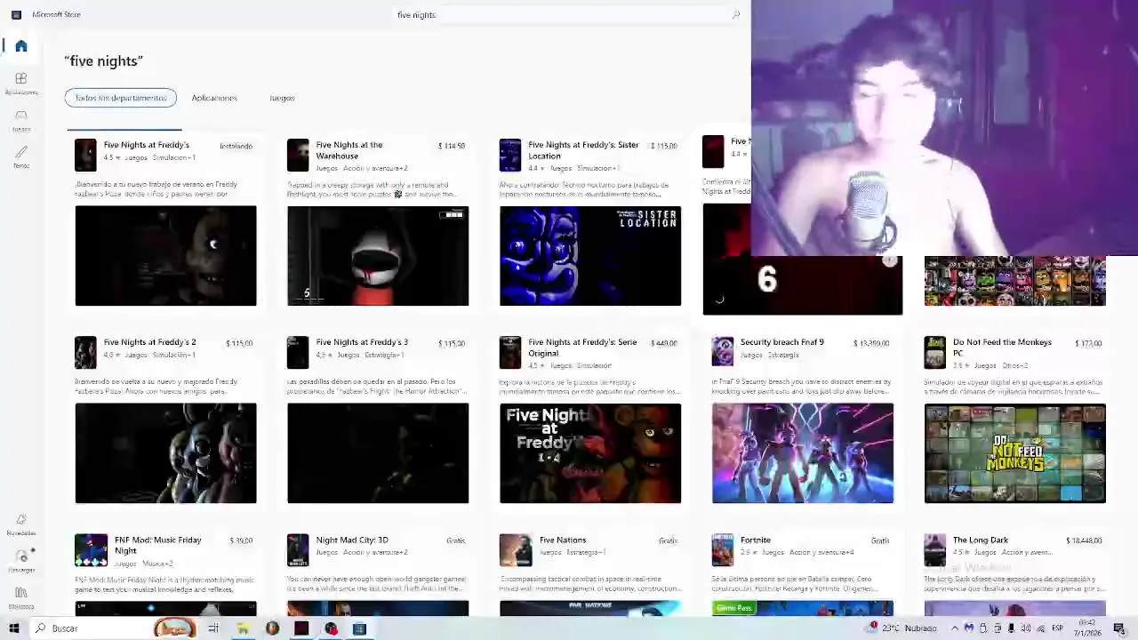Open Warehouse game screenshot thumbnail
The height and width of the screenshot is (640, 1138).
coord(378,256)
